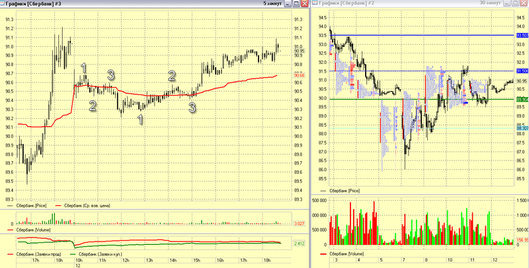
Task: Click the 90.95 price tag in window #2
Action: click(522, 81)
